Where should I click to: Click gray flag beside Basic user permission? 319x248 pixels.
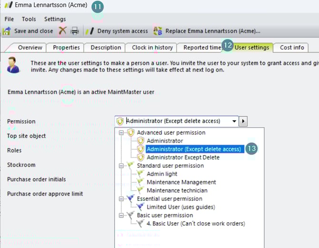point(130,215)
